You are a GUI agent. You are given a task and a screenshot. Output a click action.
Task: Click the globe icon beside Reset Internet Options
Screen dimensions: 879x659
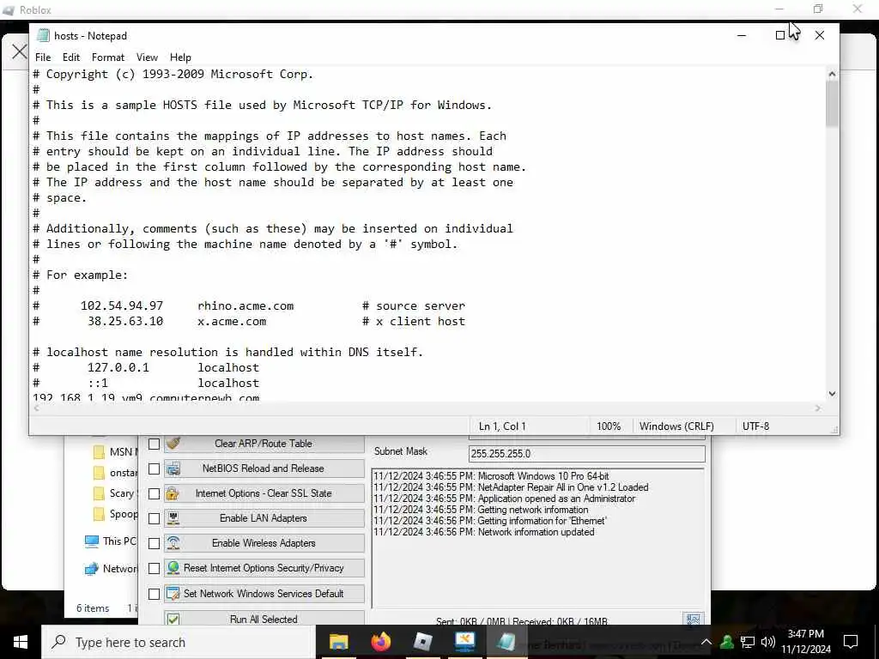coord(173,568)
